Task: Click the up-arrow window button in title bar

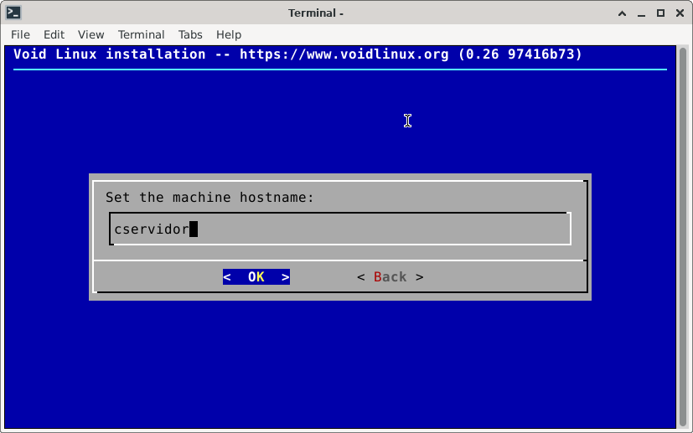Action: (623, 13)
